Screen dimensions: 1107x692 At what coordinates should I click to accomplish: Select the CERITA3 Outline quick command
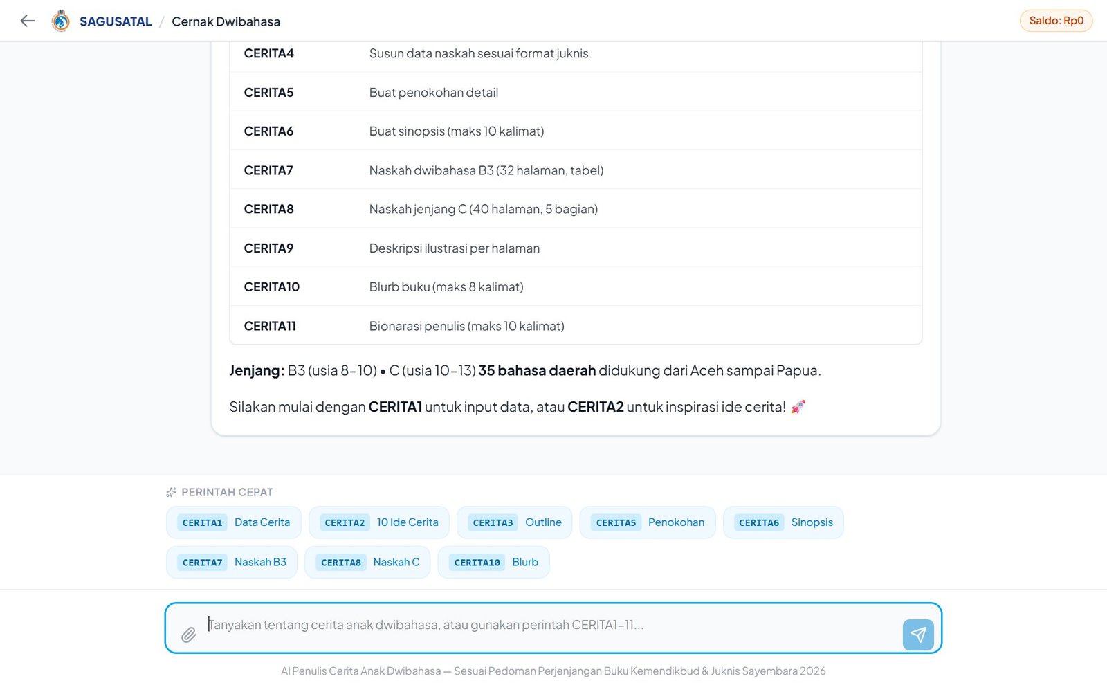click(515, 522)
